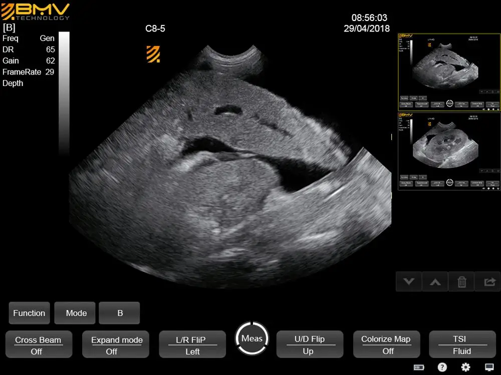501x375 pixels.
Task: Select the Gain value 62
Action: point(51,61)
